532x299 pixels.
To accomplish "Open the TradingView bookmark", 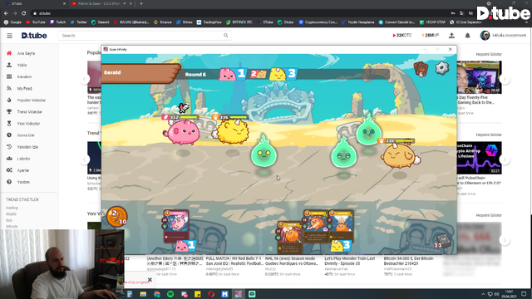I will click(x=209, y=22).
